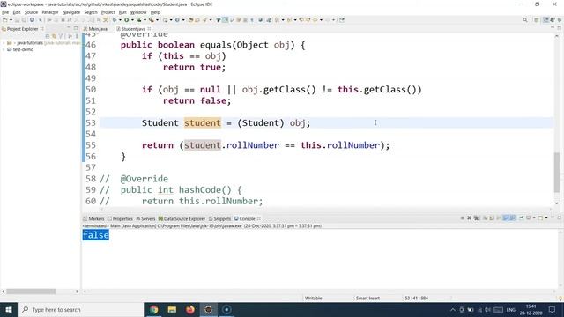Open the Windows notification center

[553, 309]
